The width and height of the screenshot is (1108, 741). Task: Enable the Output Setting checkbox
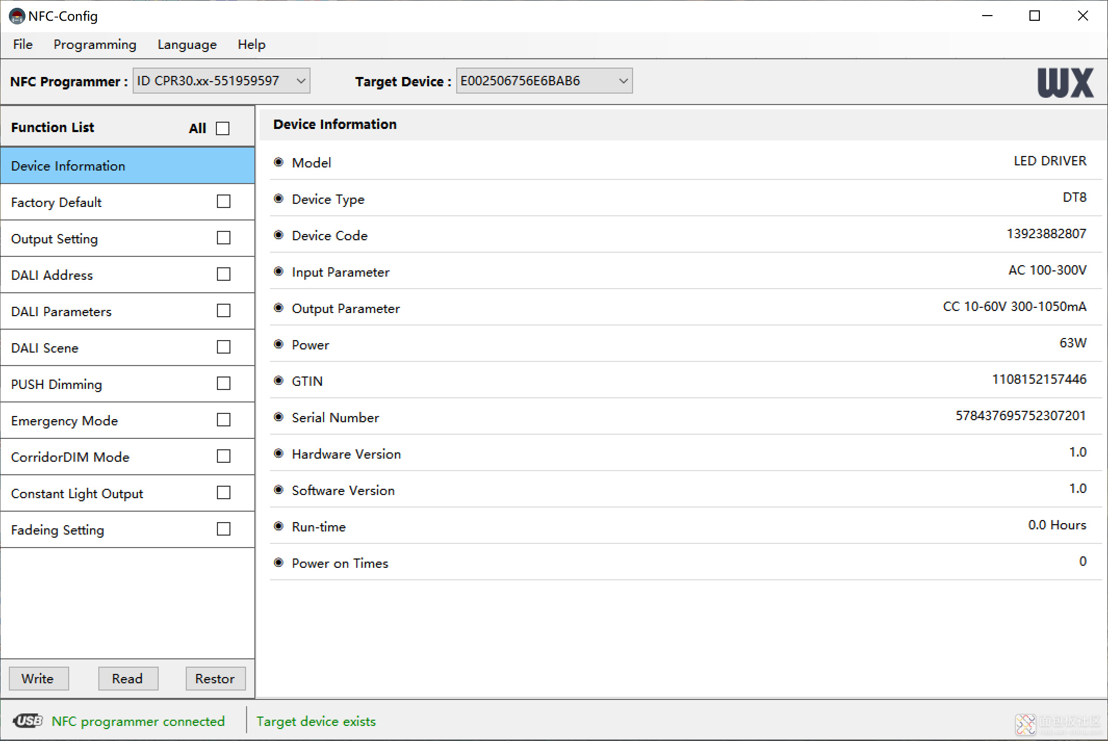pos(224,238)
